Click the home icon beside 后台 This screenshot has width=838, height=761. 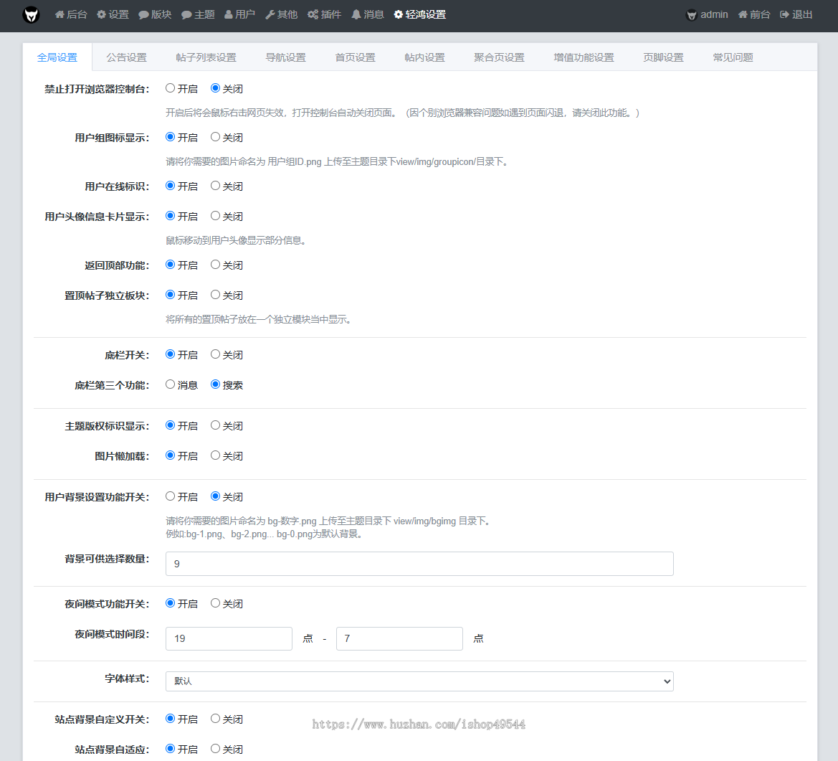(x=59, y=14)
